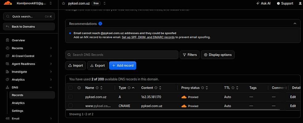Click the CNAME type cell

point(124,106)
